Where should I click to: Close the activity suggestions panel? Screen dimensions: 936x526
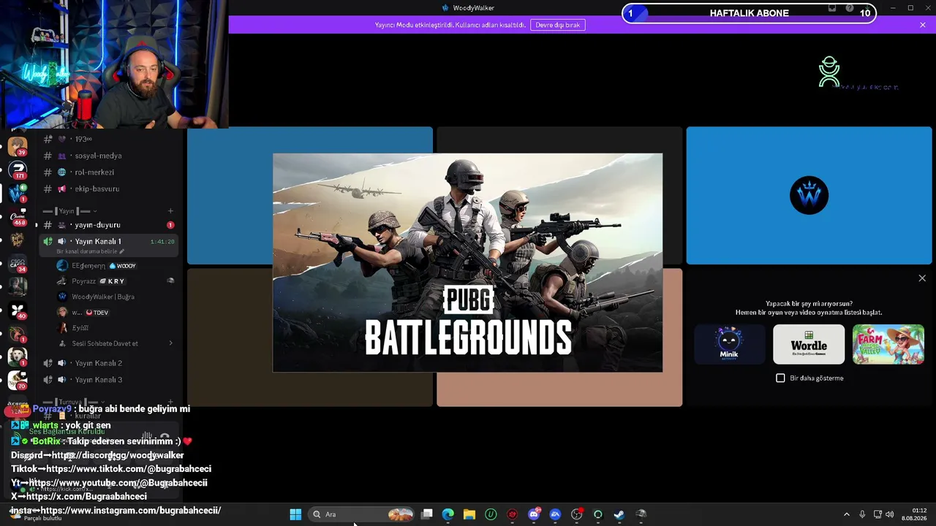(x=922, y=278)
